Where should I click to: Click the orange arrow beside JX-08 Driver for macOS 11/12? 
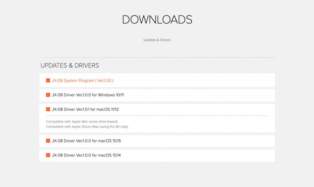(x=48, y=109)
